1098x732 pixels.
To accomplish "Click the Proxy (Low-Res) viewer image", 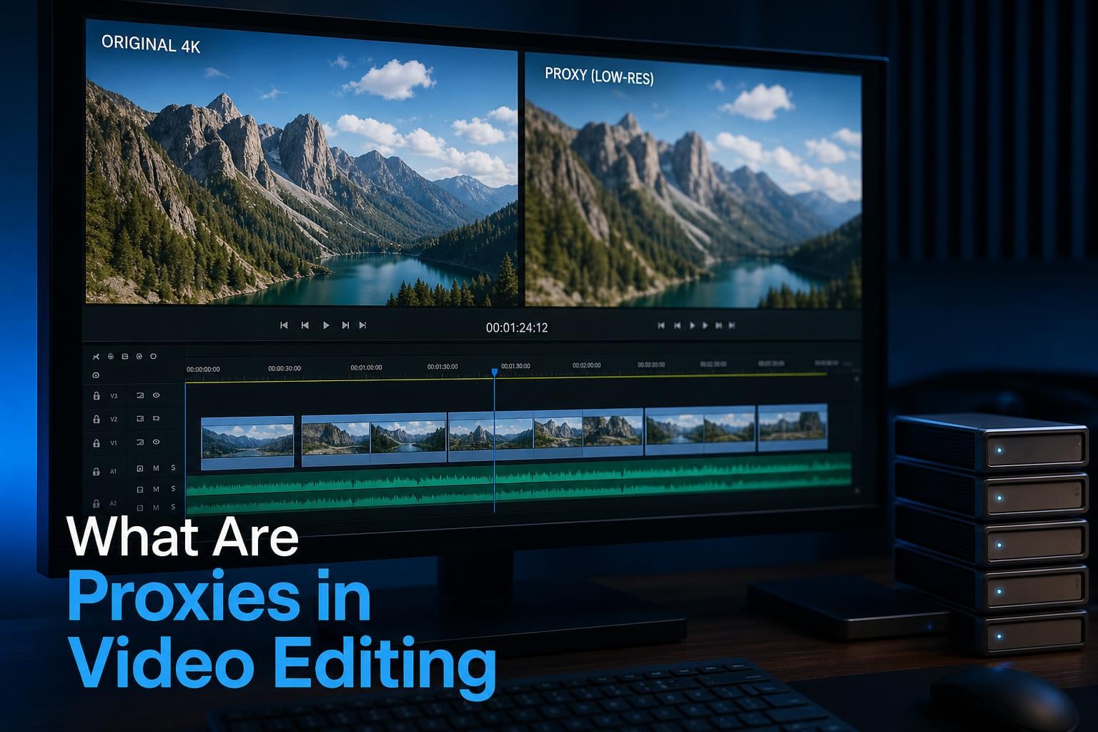I will [693, 180].
